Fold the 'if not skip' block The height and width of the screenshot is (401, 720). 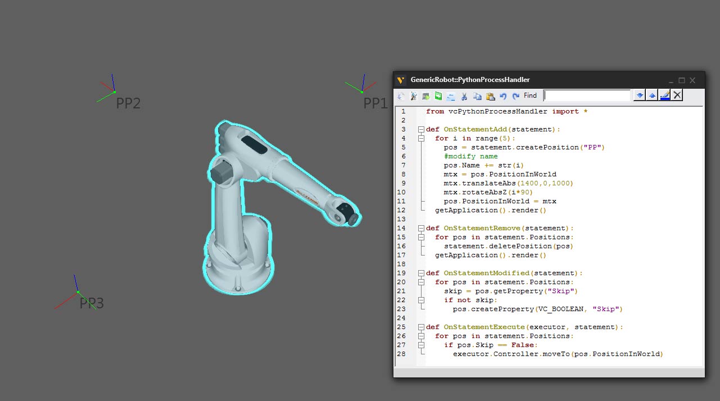[421, 300]
